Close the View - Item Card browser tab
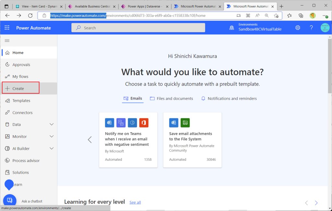 tap(62, 6)
